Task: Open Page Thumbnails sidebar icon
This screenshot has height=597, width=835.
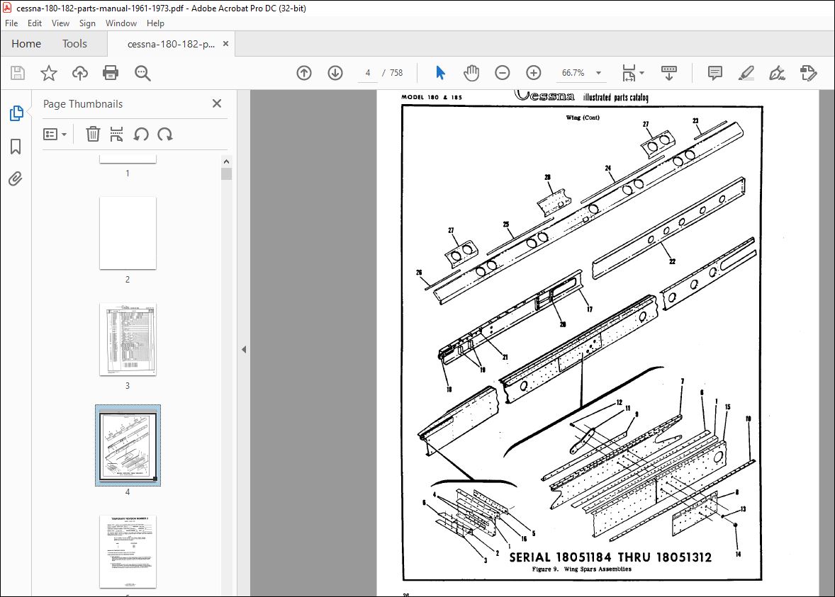Action: point(16,113)
